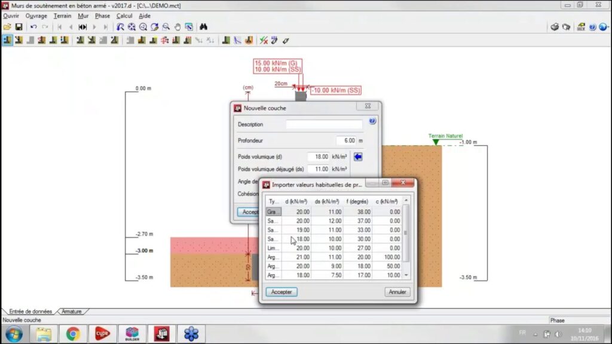Click the binoculars search icon

point(203,27)
